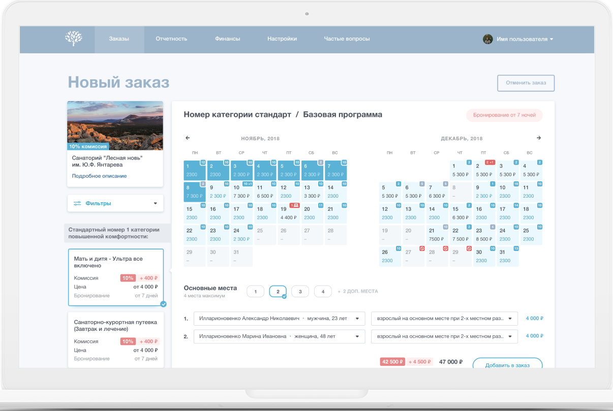Click red 2+1 badge on December 2
The image size is (613, 411).
point(489,163)
